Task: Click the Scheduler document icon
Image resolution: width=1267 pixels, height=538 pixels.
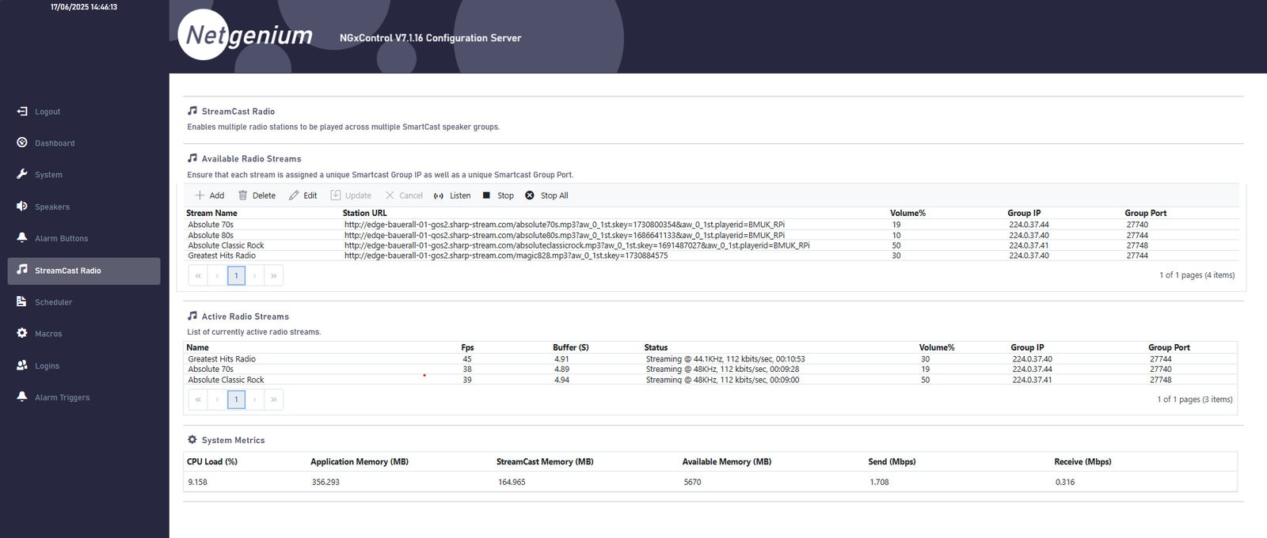Action: point(22,301)
